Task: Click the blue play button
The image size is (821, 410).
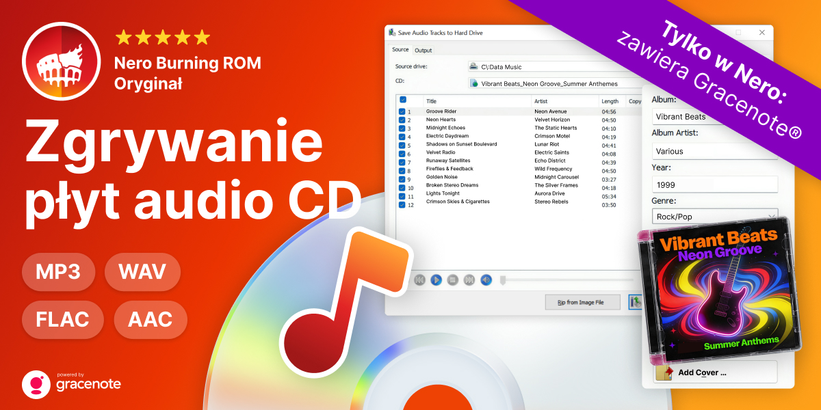Action: point(436,279)
